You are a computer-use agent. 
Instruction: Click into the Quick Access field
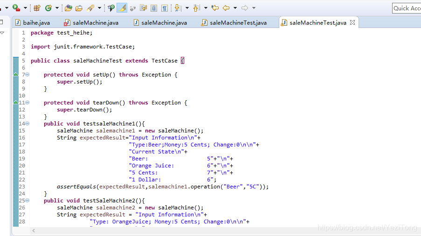[x=407, y=8]
